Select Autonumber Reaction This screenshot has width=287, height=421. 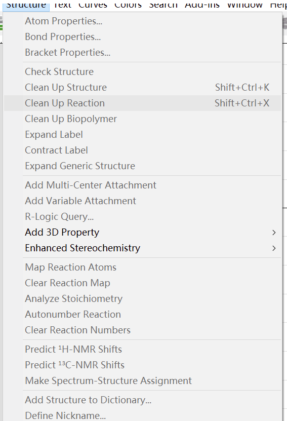click(x=142, y=315)
